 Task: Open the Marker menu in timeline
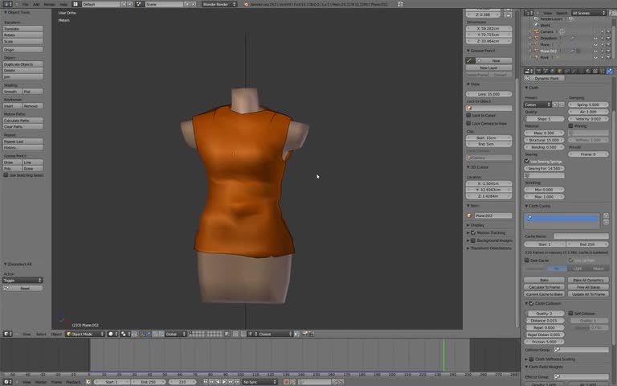[x=41, y=382]
